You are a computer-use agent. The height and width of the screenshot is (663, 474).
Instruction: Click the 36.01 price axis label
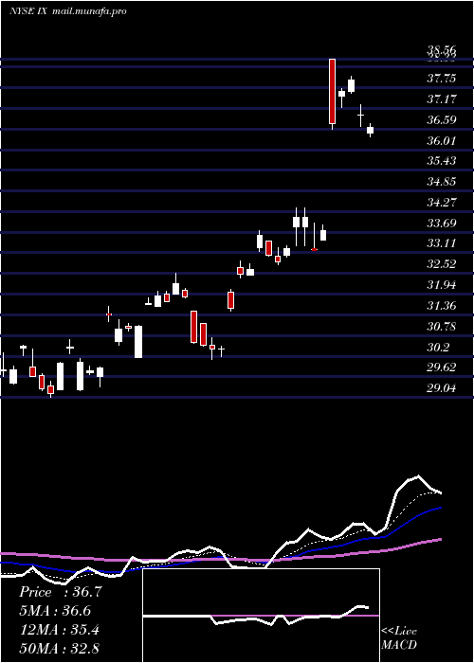pos(442,140)
